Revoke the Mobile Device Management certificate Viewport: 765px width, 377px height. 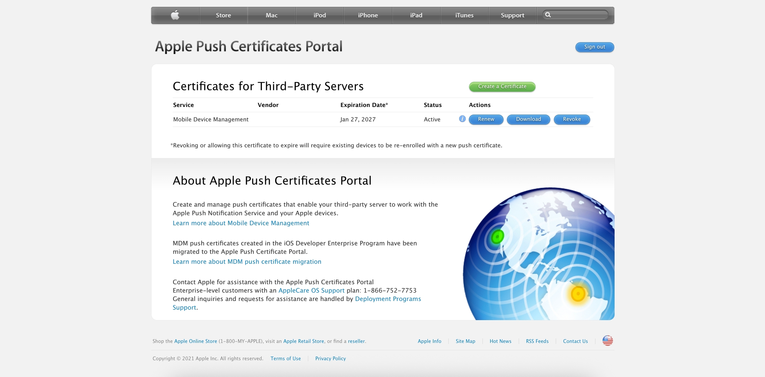(x=572, y=119)
